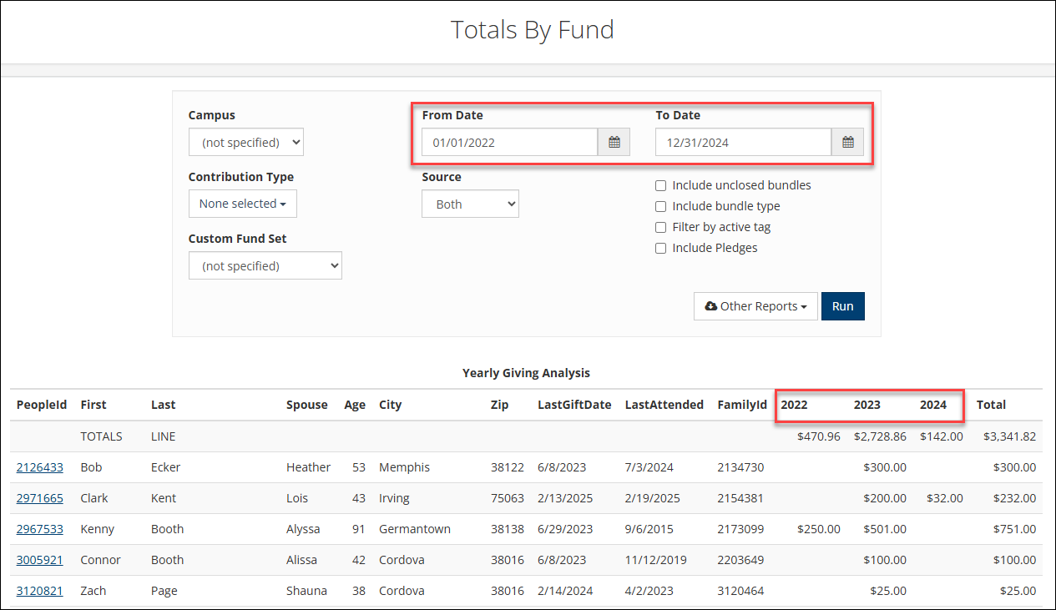This screenshot has height=610, width=1056.
Task: Click FamilyId value 2134730
Action: [740, 467]
